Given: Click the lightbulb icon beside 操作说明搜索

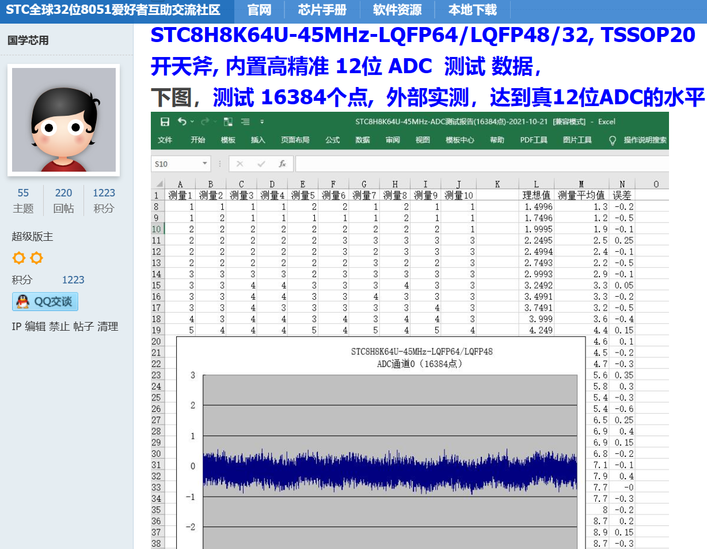Looking at the screenshot, I should tap(613, 140).
